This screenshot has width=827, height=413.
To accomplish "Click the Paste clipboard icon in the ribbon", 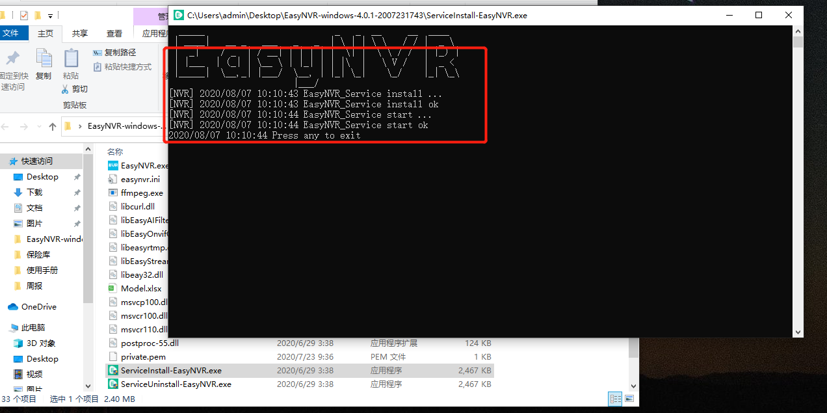I will [71, 59].
